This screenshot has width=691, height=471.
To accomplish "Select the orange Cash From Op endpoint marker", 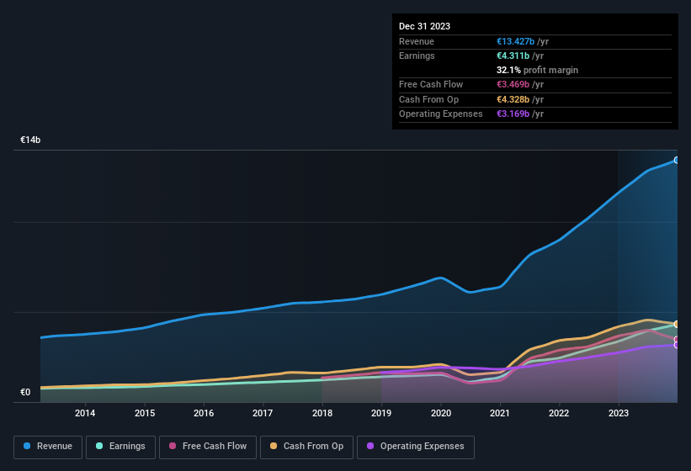I will click(677, 324).
